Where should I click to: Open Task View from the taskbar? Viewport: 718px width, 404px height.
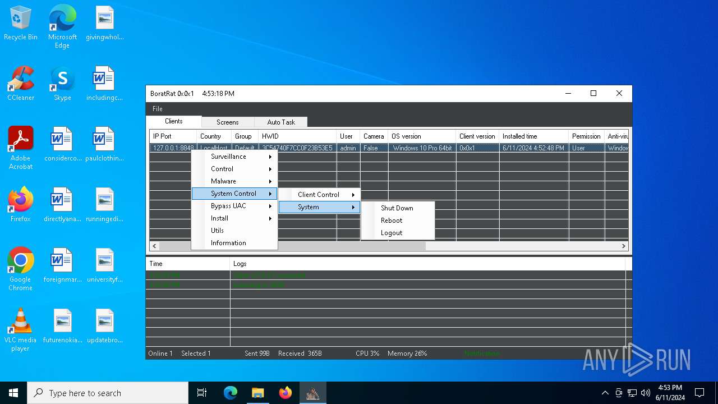(202, 393)
